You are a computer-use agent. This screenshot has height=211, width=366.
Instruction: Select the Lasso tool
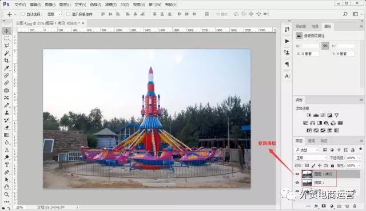click(x=6, y=46)
